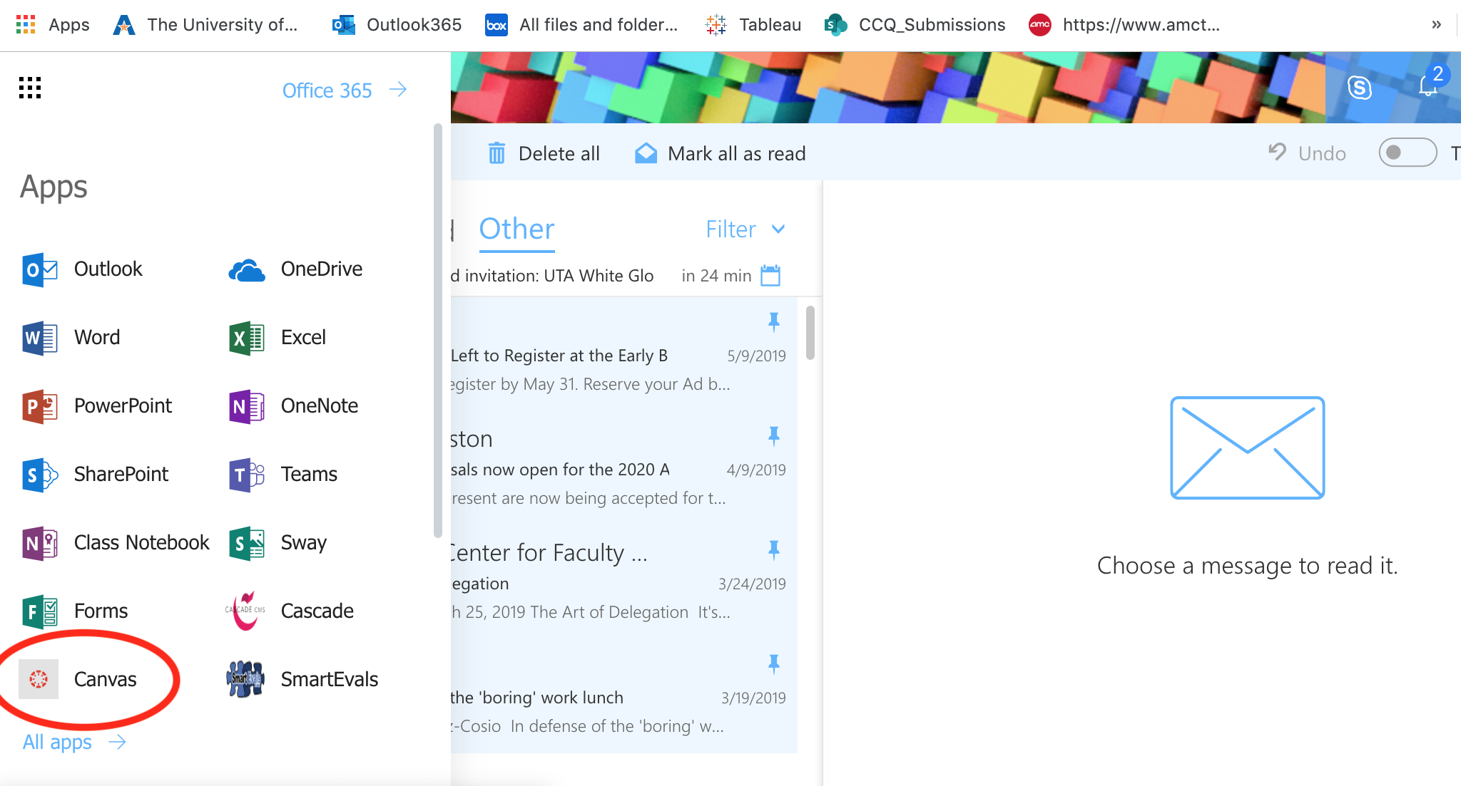Image resolution: width=1461 pixels, height=786 pixels.
Task: Click the SharePoint app icon
Action: point(39,475)
